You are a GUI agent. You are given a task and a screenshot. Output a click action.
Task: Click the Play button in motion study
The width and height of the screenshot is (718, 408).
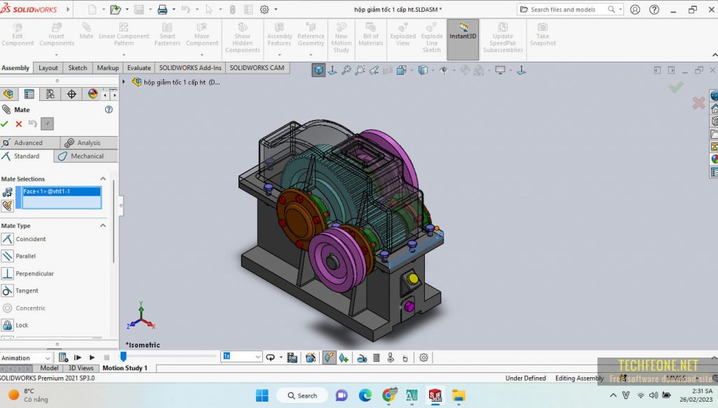point(92,358)
